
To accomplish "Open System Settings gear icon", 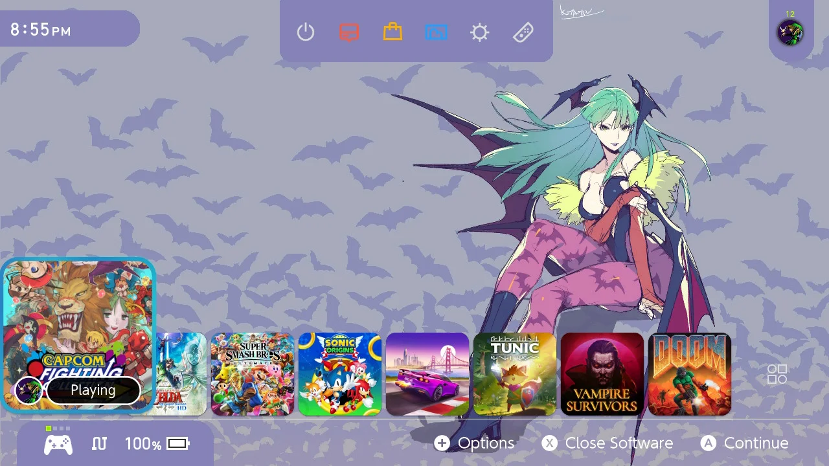I will pos(480,32).
